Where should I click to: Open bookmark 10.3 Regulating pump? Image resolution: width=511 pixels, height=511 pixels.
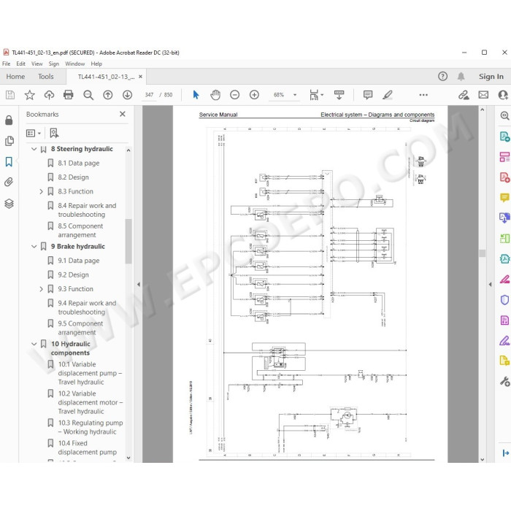point(91,427)
